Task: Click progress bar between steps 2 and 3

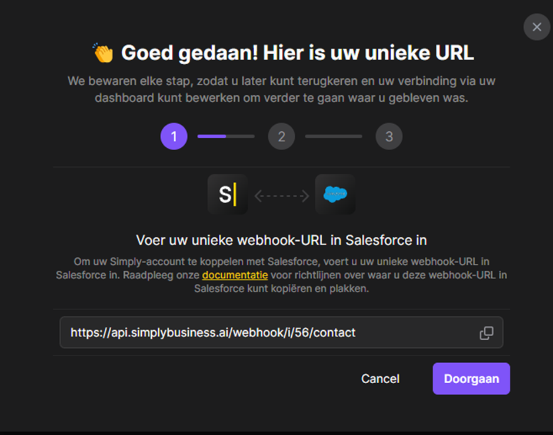Action: point(334,136)
